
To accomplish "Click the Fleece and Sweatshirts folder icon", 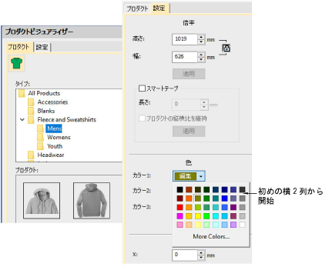I will 31,120.
